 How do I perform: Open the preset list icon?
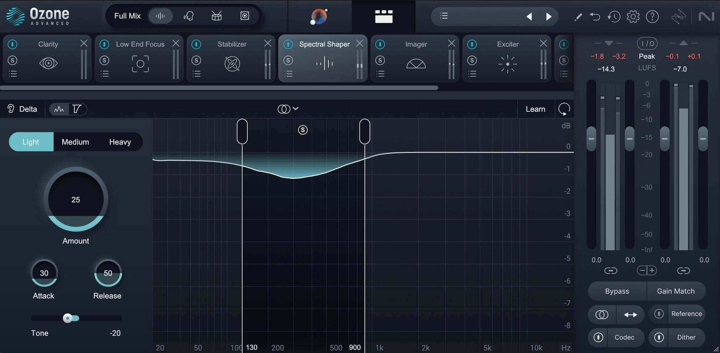coord(444,16)
